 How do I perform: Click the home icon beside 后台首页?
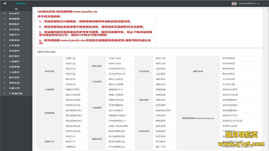click(4, 13)
